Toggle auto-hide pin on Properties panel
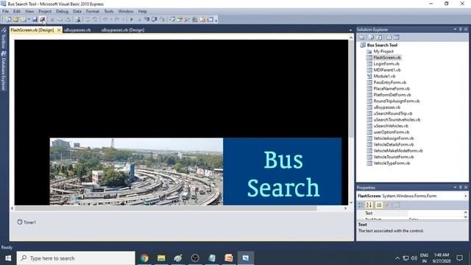This screenshot has height=265, width=471. click(x=460, y=188)
